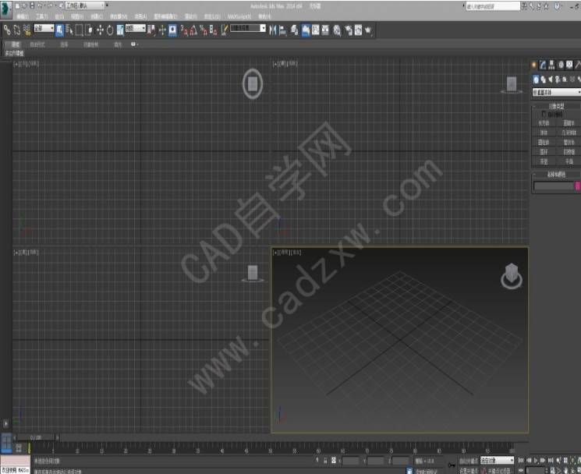Open the ribbon display options dropdown button
581x474 pixels.
pos(134,44)
